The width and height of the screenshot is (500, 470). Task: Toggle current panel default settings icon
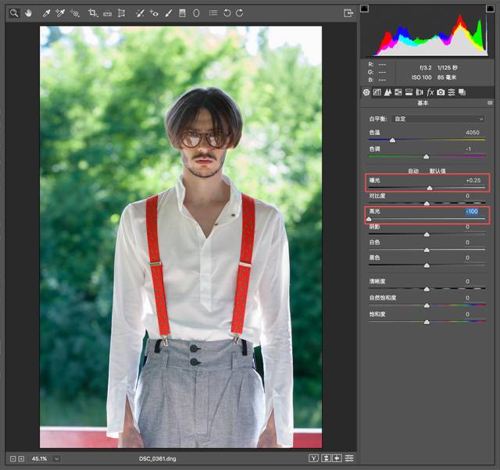[349, 458]
